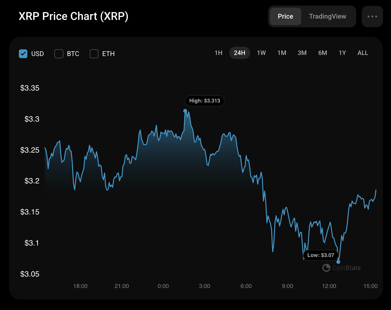The height and width of the screenshot is (310, 391).
Task: Choose the 1M time range
Action: coord(282,53)
